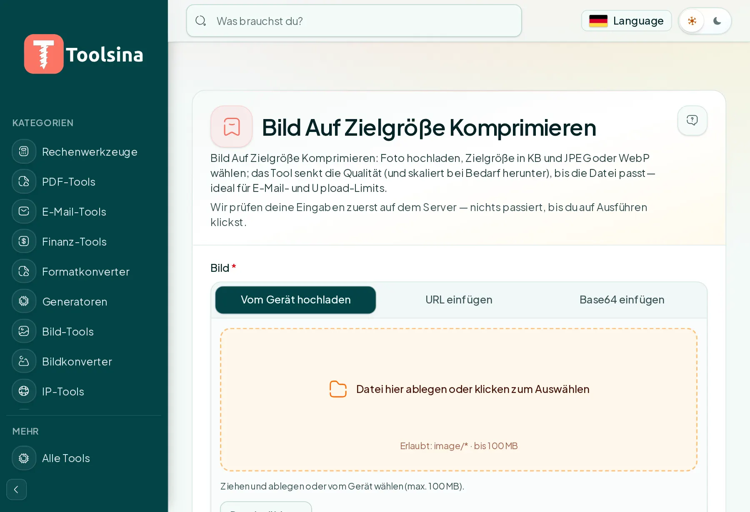Viewport: 750px width, 512px height.
Task: Open PDF-Tools category
Action: tap(83, 181)
